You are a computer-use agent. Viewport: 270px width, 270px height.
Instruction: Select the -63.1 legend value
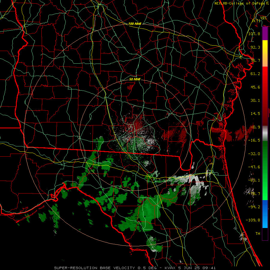coord(254,180)
